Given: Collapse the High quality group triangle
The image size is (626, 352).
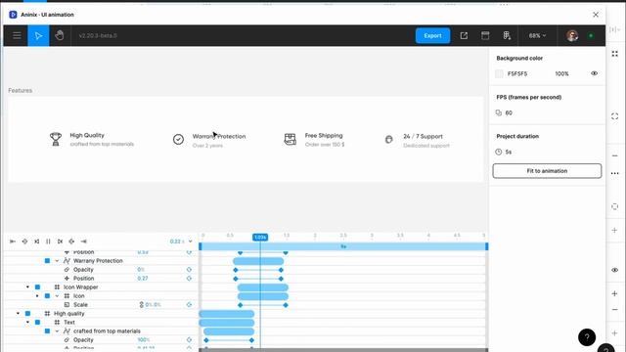Looking at the screenshot, I should [x=18, y=314].
